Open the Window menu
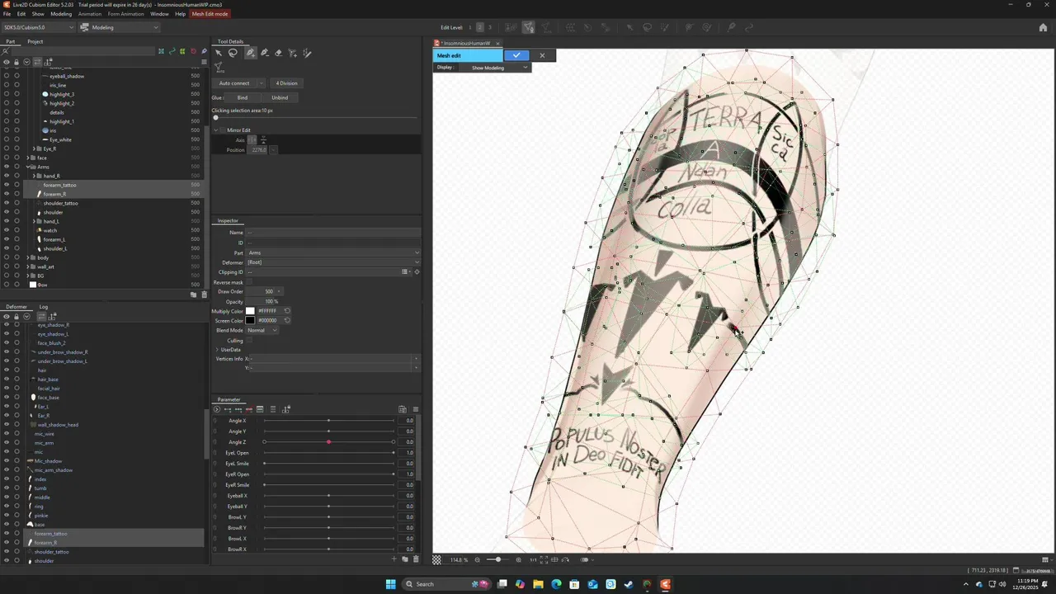The width and height of the screenshot is (1056, 594). click(159, 14)
